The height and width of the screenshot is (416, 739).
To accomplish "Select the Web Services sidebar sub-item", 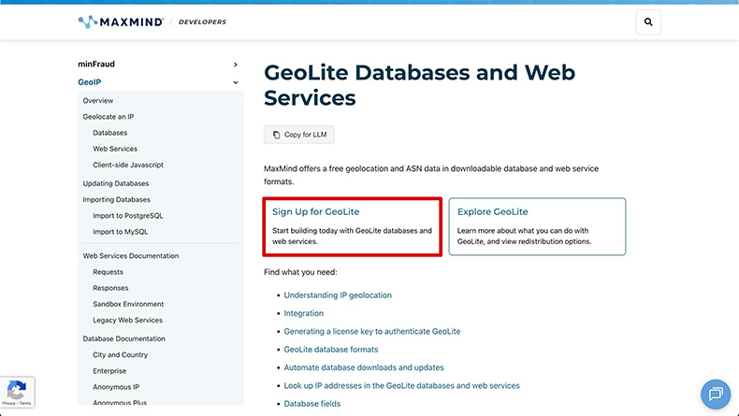I will (115, 149).
